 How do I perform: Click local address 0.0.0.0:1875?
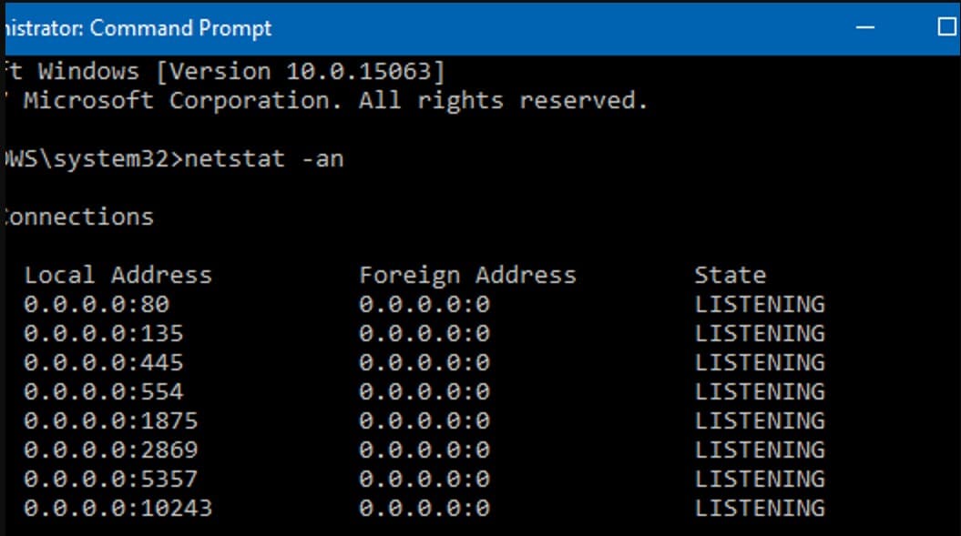111,420
